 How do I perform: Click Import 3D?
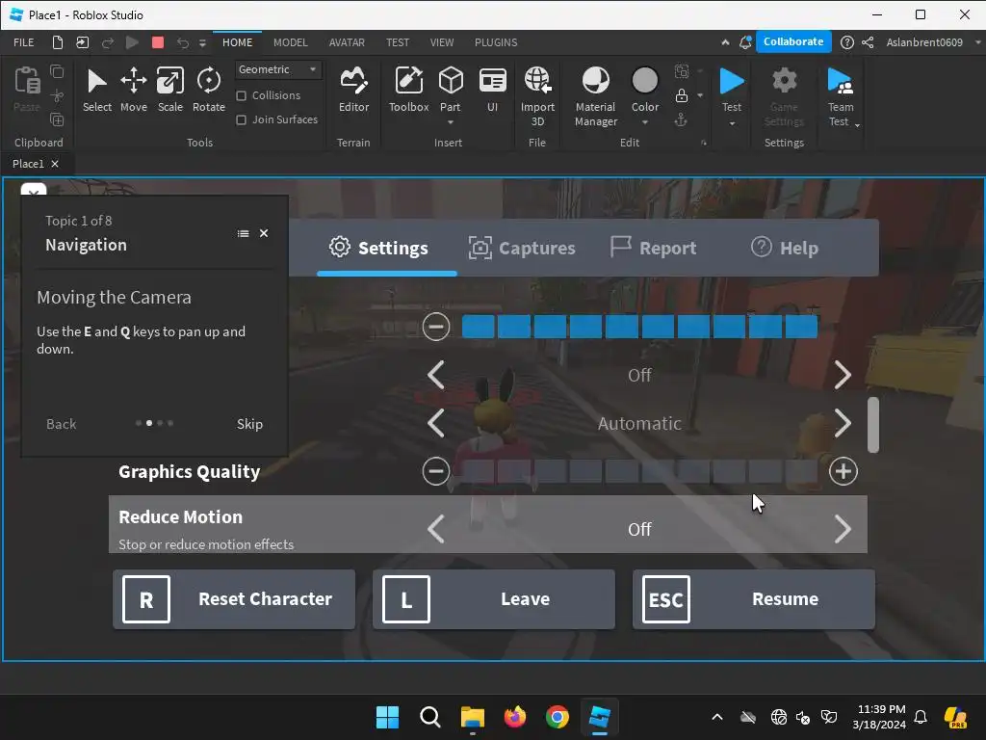[537, 96]
